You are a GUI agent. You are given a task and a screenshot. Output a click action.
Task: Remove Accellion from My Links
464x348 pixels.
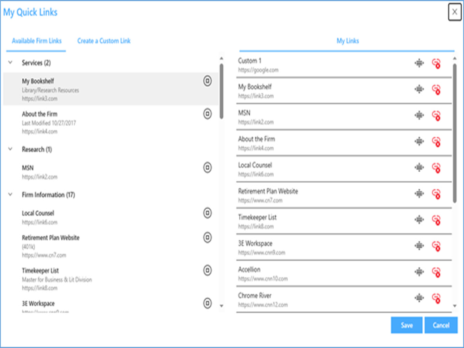[437, 272]
